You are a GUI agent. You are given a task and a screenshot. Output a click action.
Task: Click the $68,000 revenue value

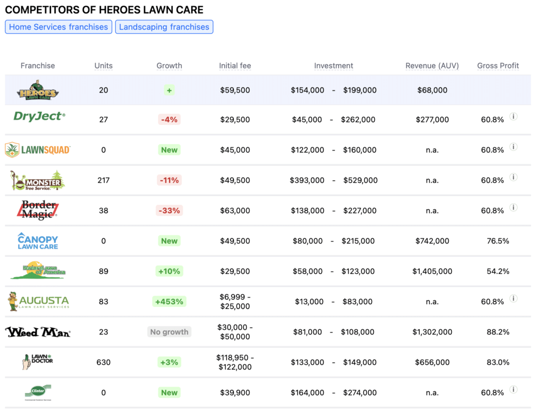click(432, 90)
